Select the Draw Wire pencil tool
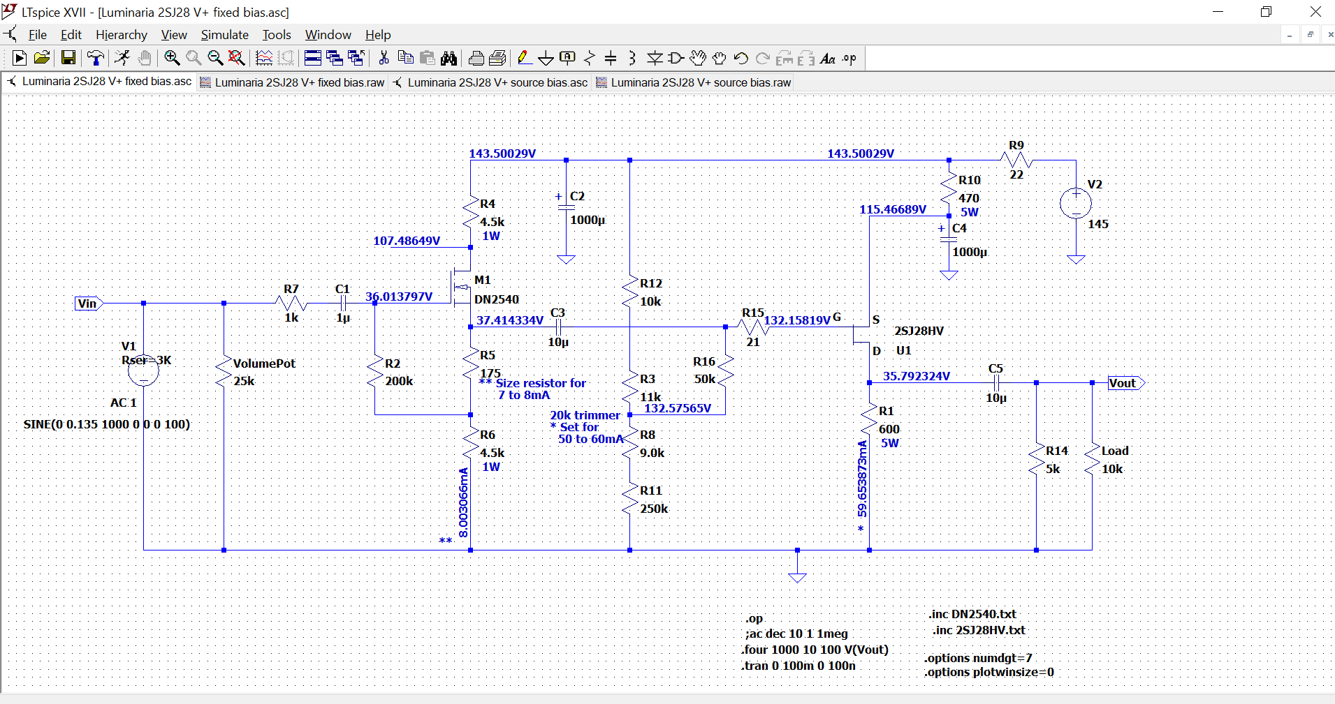The image size is (1335, 704). (x=524, y=59)
